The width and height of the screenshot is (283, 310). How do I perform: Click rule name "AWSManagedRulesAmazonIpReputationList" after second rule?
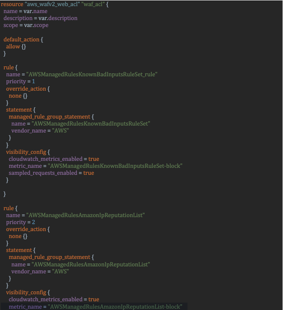85,215
